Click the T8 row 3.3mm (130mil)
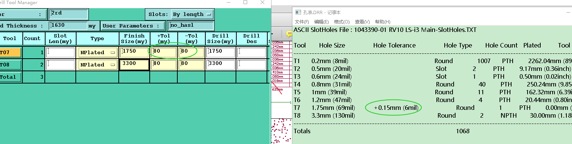This screenshot has height=144, width=572. [x=333, y=115]
